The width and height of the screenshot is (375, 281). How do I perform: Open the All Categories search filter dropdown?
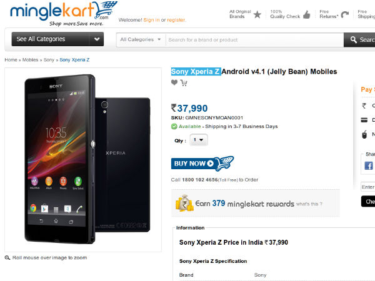[141, 40]
